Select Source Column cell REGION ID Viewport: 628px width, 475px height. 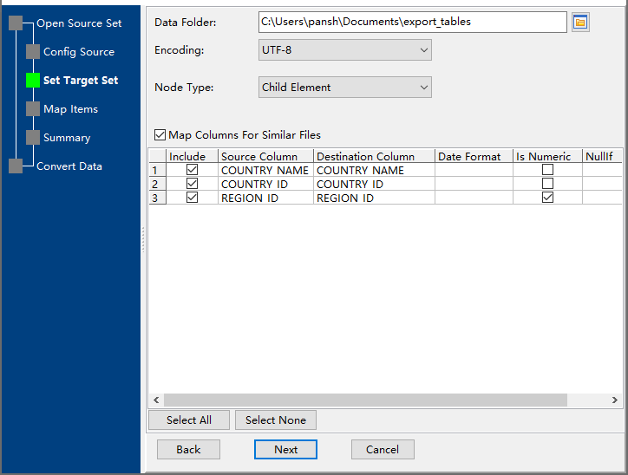click(265, 198)
